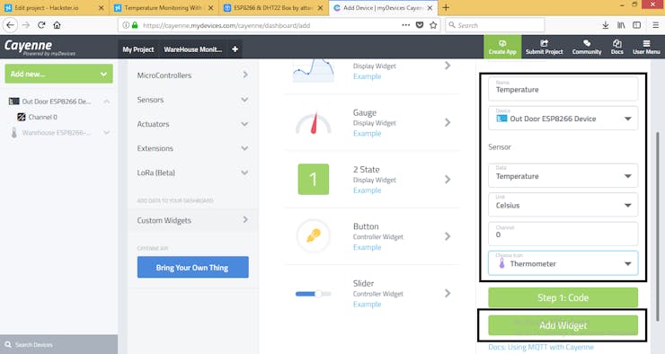Open the Data Temperature dropdown
The height and width of the screenshot is (354, 665).
(x=563, y=175)
